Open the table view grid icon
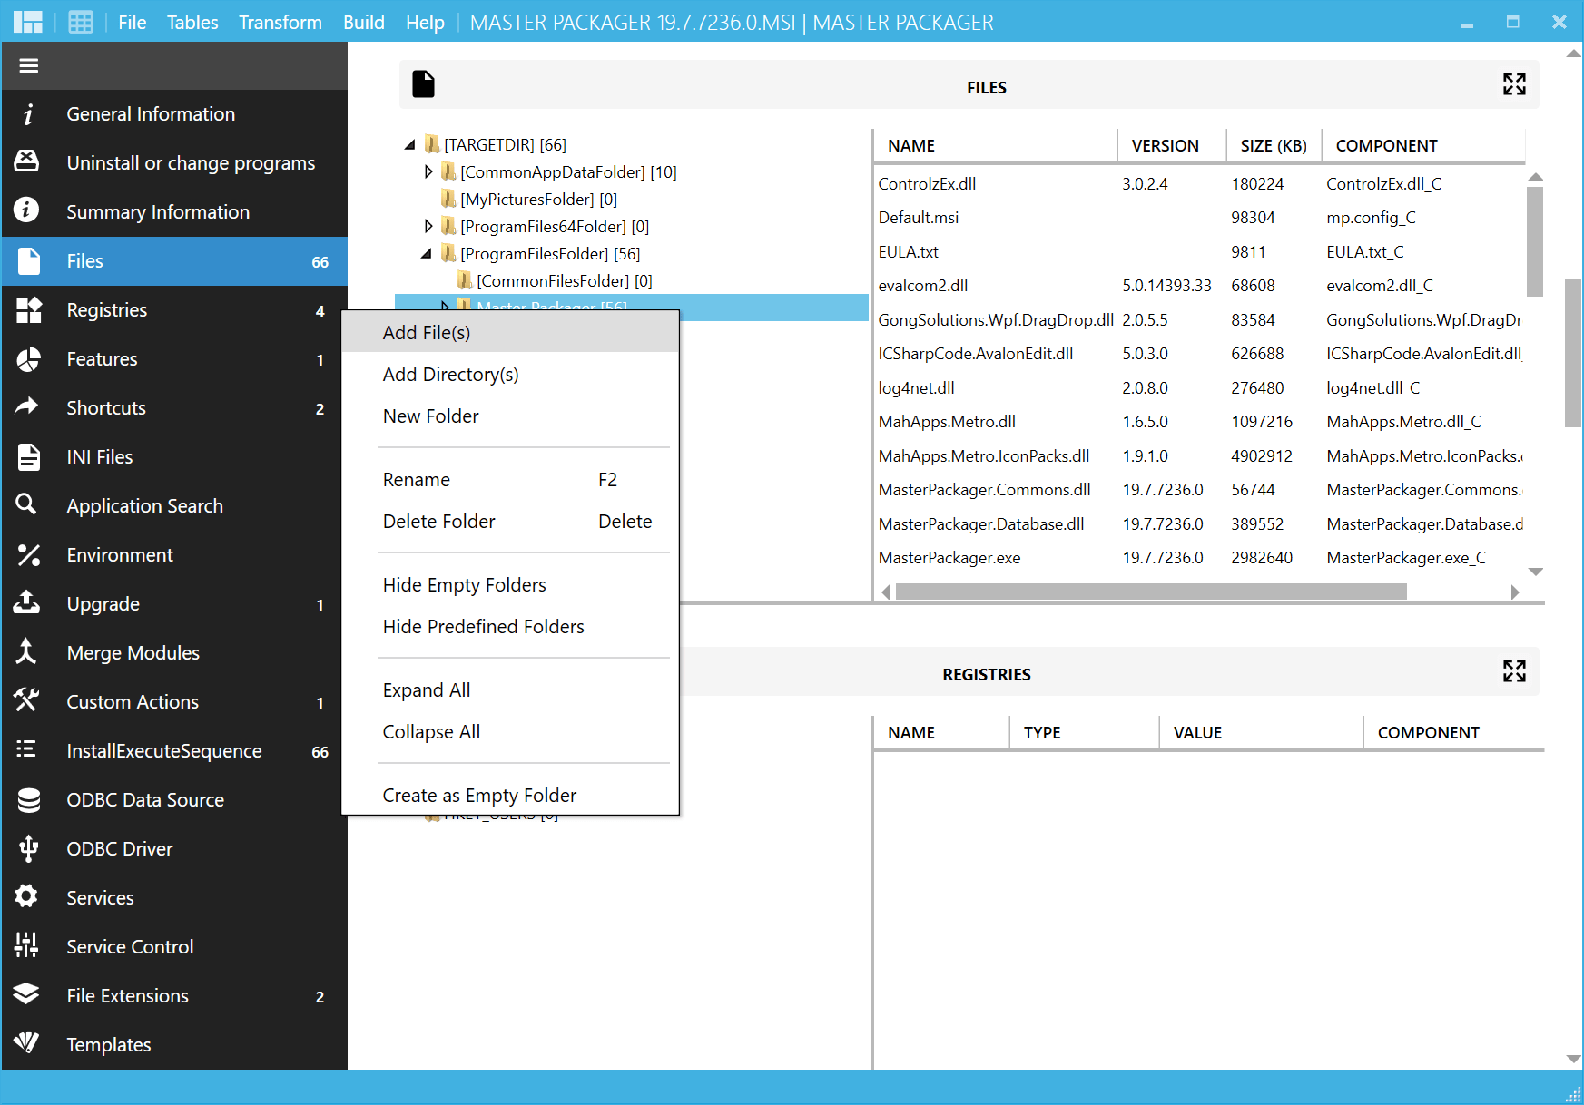This screenshot has height=1105, width=1584. click(x=81, y=22)
